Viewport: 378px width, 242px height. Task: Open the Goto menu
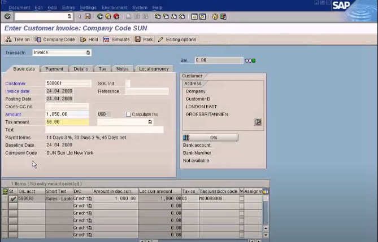[x=53, y=8]
